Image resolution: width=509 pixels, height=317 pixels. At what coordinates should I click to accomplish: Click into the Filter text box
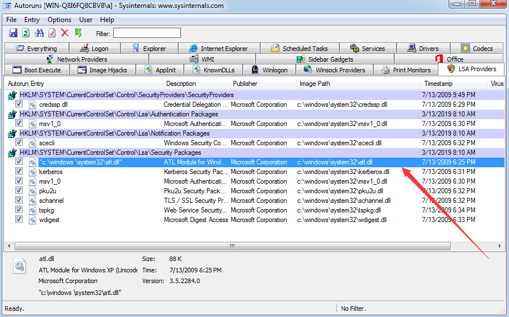pos(147,33)
